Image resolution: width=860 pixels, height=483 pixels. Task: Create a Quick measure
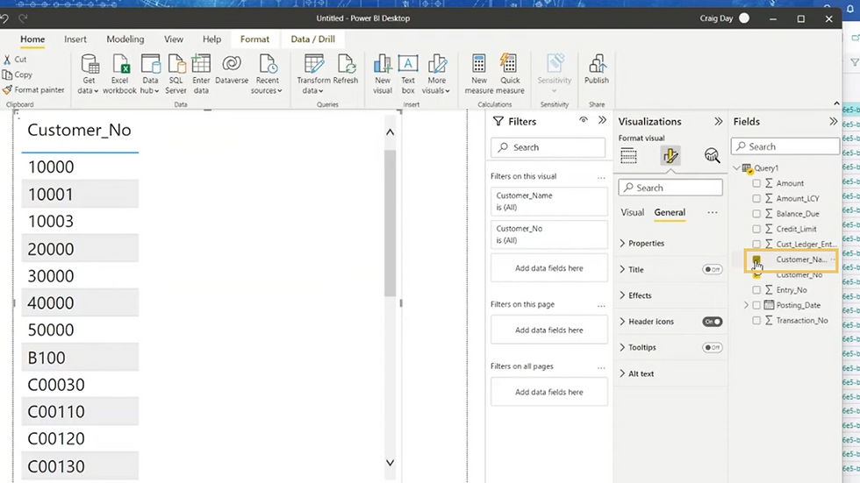(510, 75)
